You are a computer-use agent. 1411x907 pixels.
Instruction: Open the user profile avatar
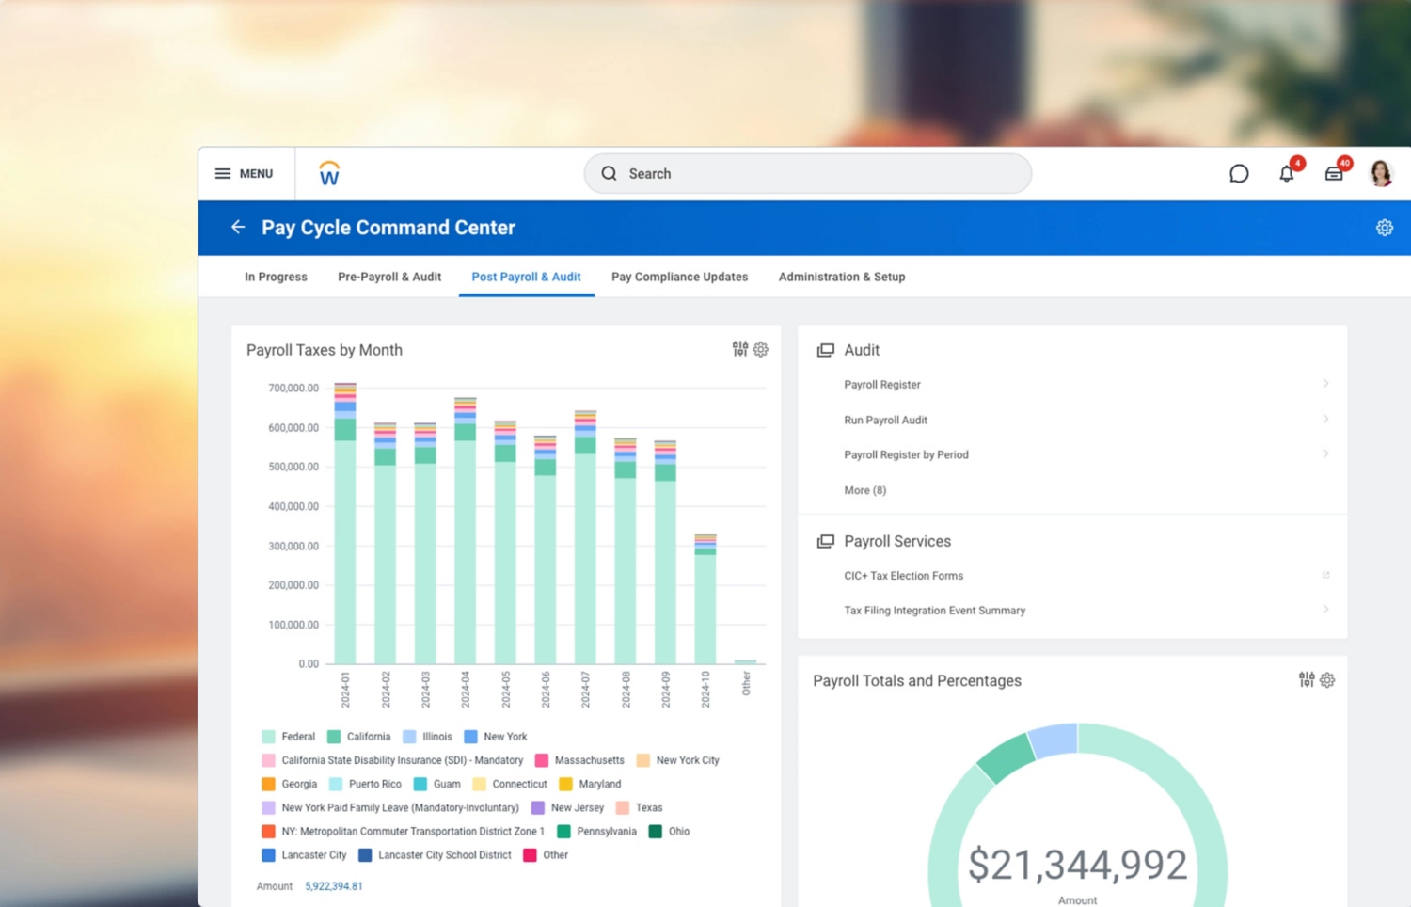pos(1380,172)
